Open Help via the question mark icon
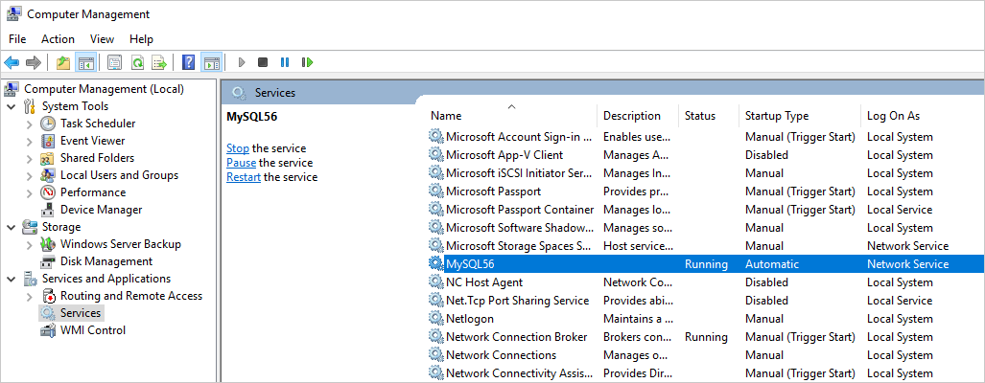The image size is (985, 383). [189, 62]
